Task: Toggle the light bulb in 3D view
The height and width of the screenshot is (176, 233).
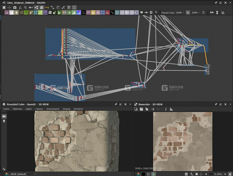Action: pos(4,121)
